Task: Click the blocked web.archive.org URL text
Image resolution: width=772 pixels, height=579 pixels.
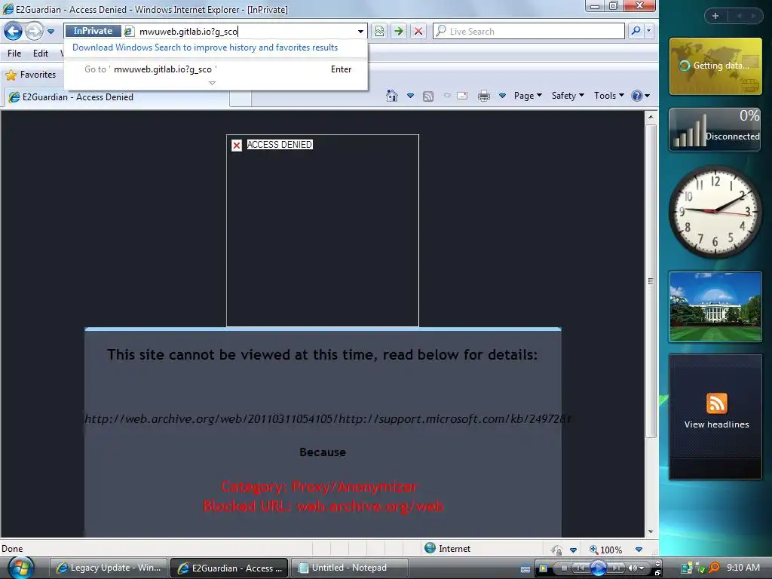Action: [328, 419]
